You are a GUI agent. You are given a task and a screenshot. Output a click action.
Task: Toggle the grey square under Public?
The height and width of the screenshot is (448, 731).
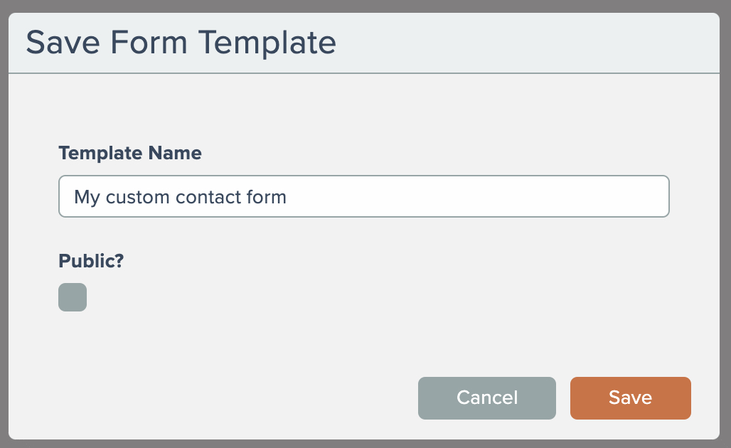pyautogui.click(x=73, y=297)
